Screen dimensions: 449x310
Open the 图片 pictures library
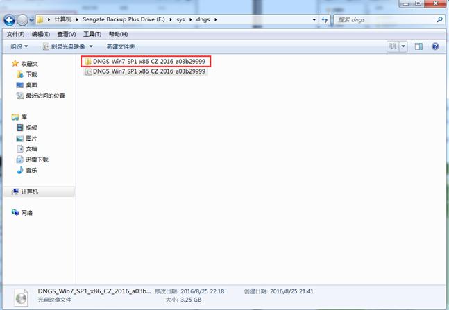(31, 138)
